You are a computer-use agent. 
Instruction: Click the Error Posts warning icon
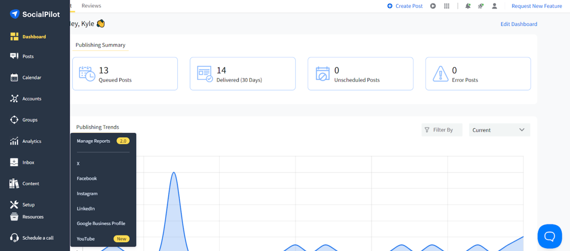[440, 74]
